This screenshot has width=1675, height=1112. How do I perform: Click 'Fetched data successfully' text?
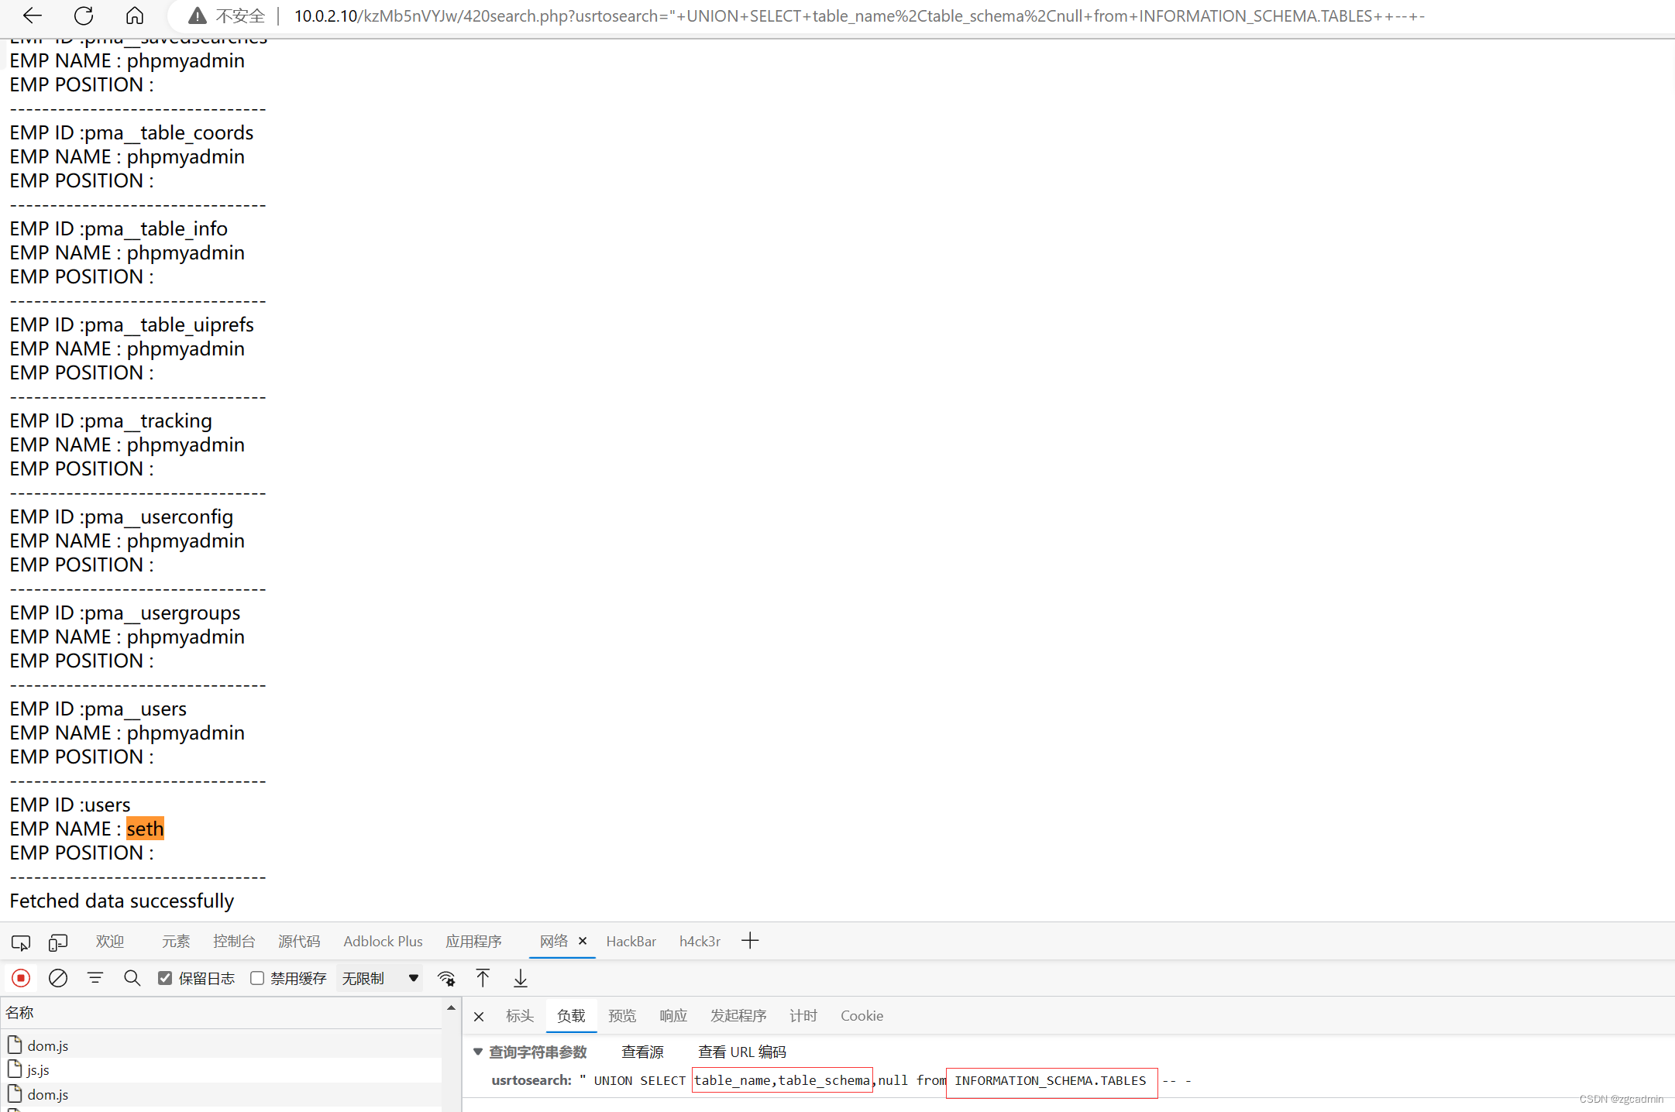click(122, 901)
